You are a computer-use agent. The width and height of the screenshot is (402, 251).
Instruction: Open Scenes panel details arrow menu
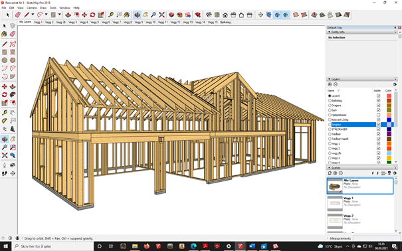pyautogui.click(x=395, y=173)
